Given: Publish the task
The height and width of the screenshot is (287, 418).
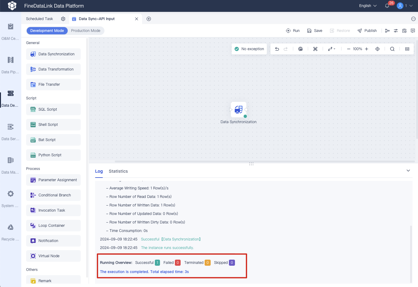Looking at the screenshot, I should tap(367, 31).
